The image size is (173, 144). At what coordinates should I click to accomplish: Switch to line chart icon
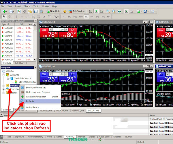point(101,11)
